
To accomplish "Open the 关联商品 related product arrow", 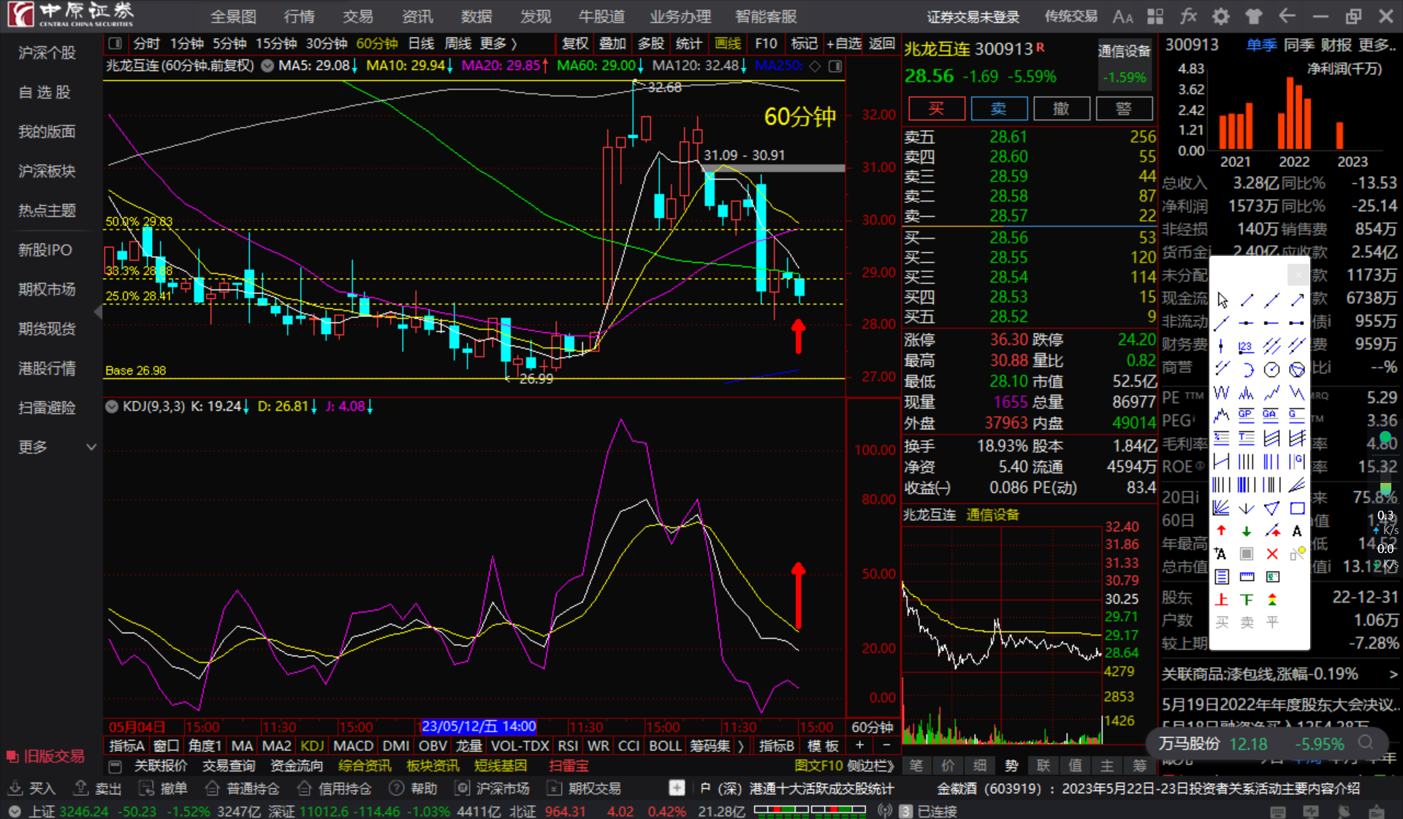I will tap(1393, 674).
